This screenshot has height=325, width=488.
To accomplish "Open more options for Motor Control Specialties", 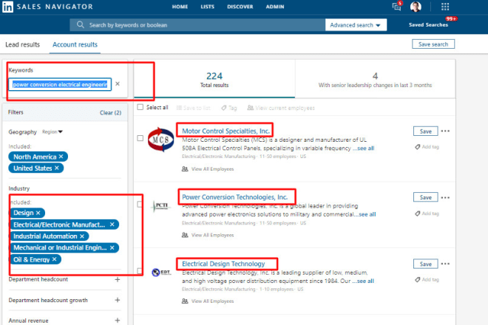I will point(445,131).
